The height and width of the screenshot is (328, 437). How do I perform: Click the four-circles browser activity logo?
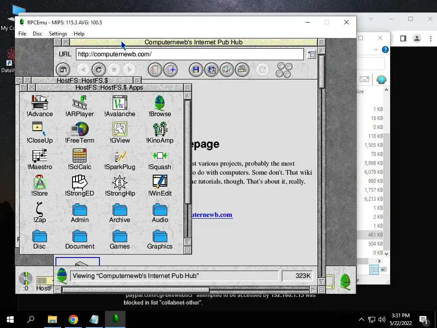(x=284, y=70)
